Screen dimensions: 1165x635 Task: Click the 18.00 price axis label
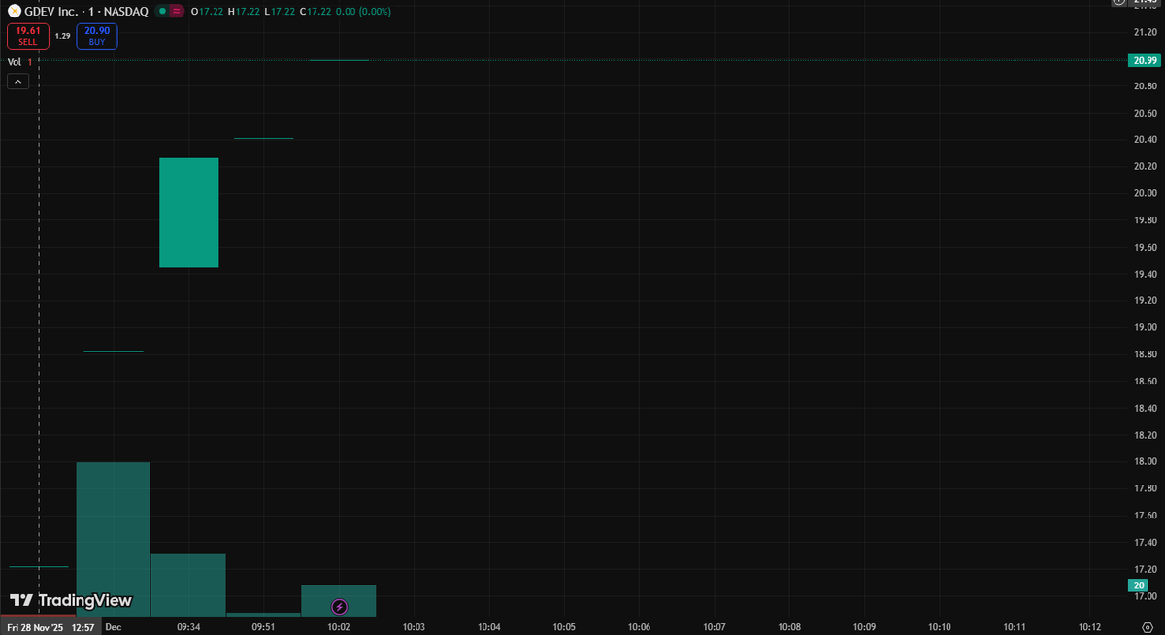pos(1145,461)
